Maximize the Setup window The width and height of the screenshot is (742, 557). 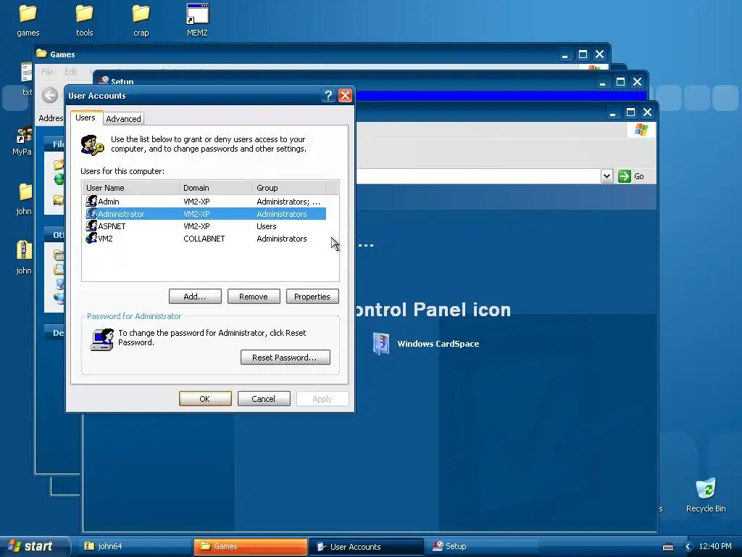[x=620, y=82]
